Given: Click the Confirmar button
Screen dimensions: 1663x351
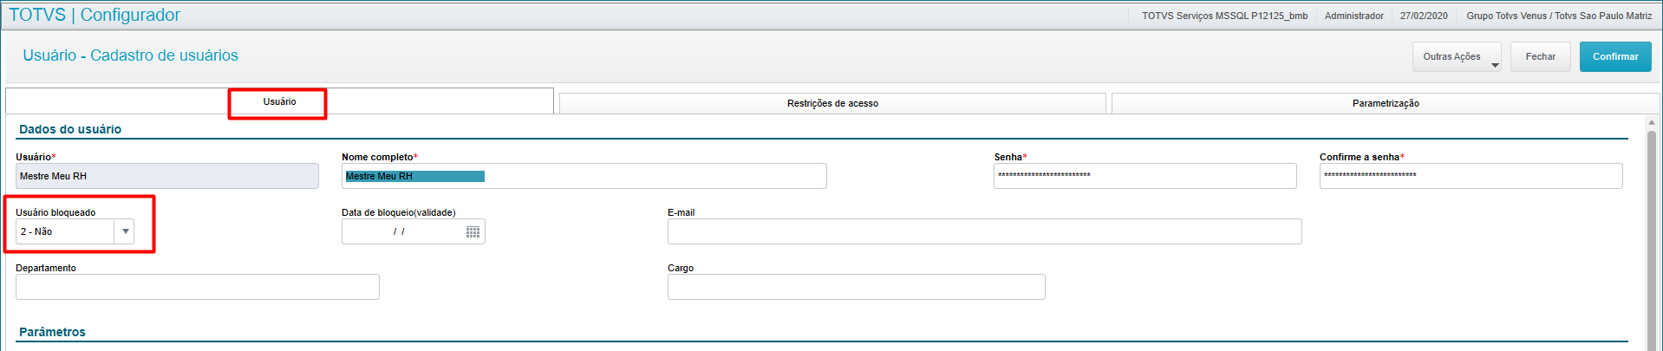Looking at the screenshot, I should [1615, 56].
